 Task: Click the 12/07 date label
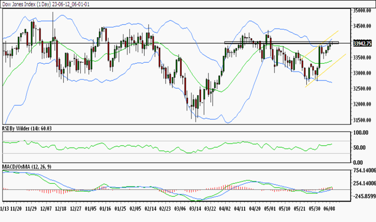tap(46, 208)
